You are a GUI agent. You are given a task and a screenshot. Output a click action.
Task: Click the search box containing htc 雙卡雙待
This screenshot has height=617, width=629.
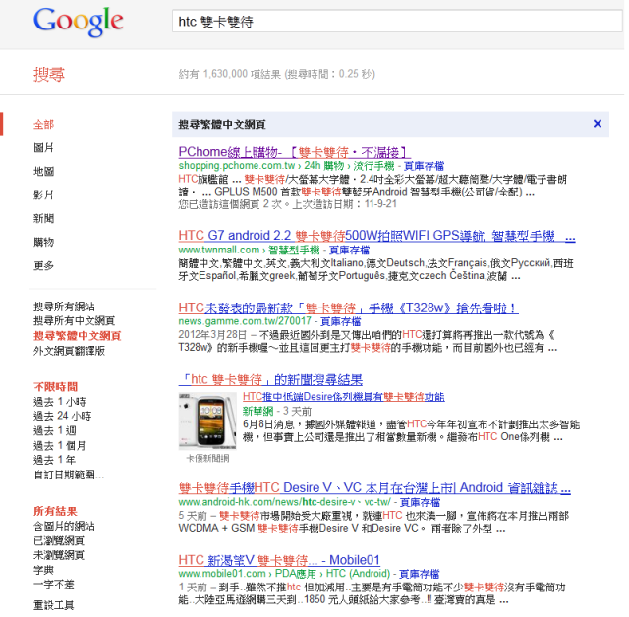point(397,22)
